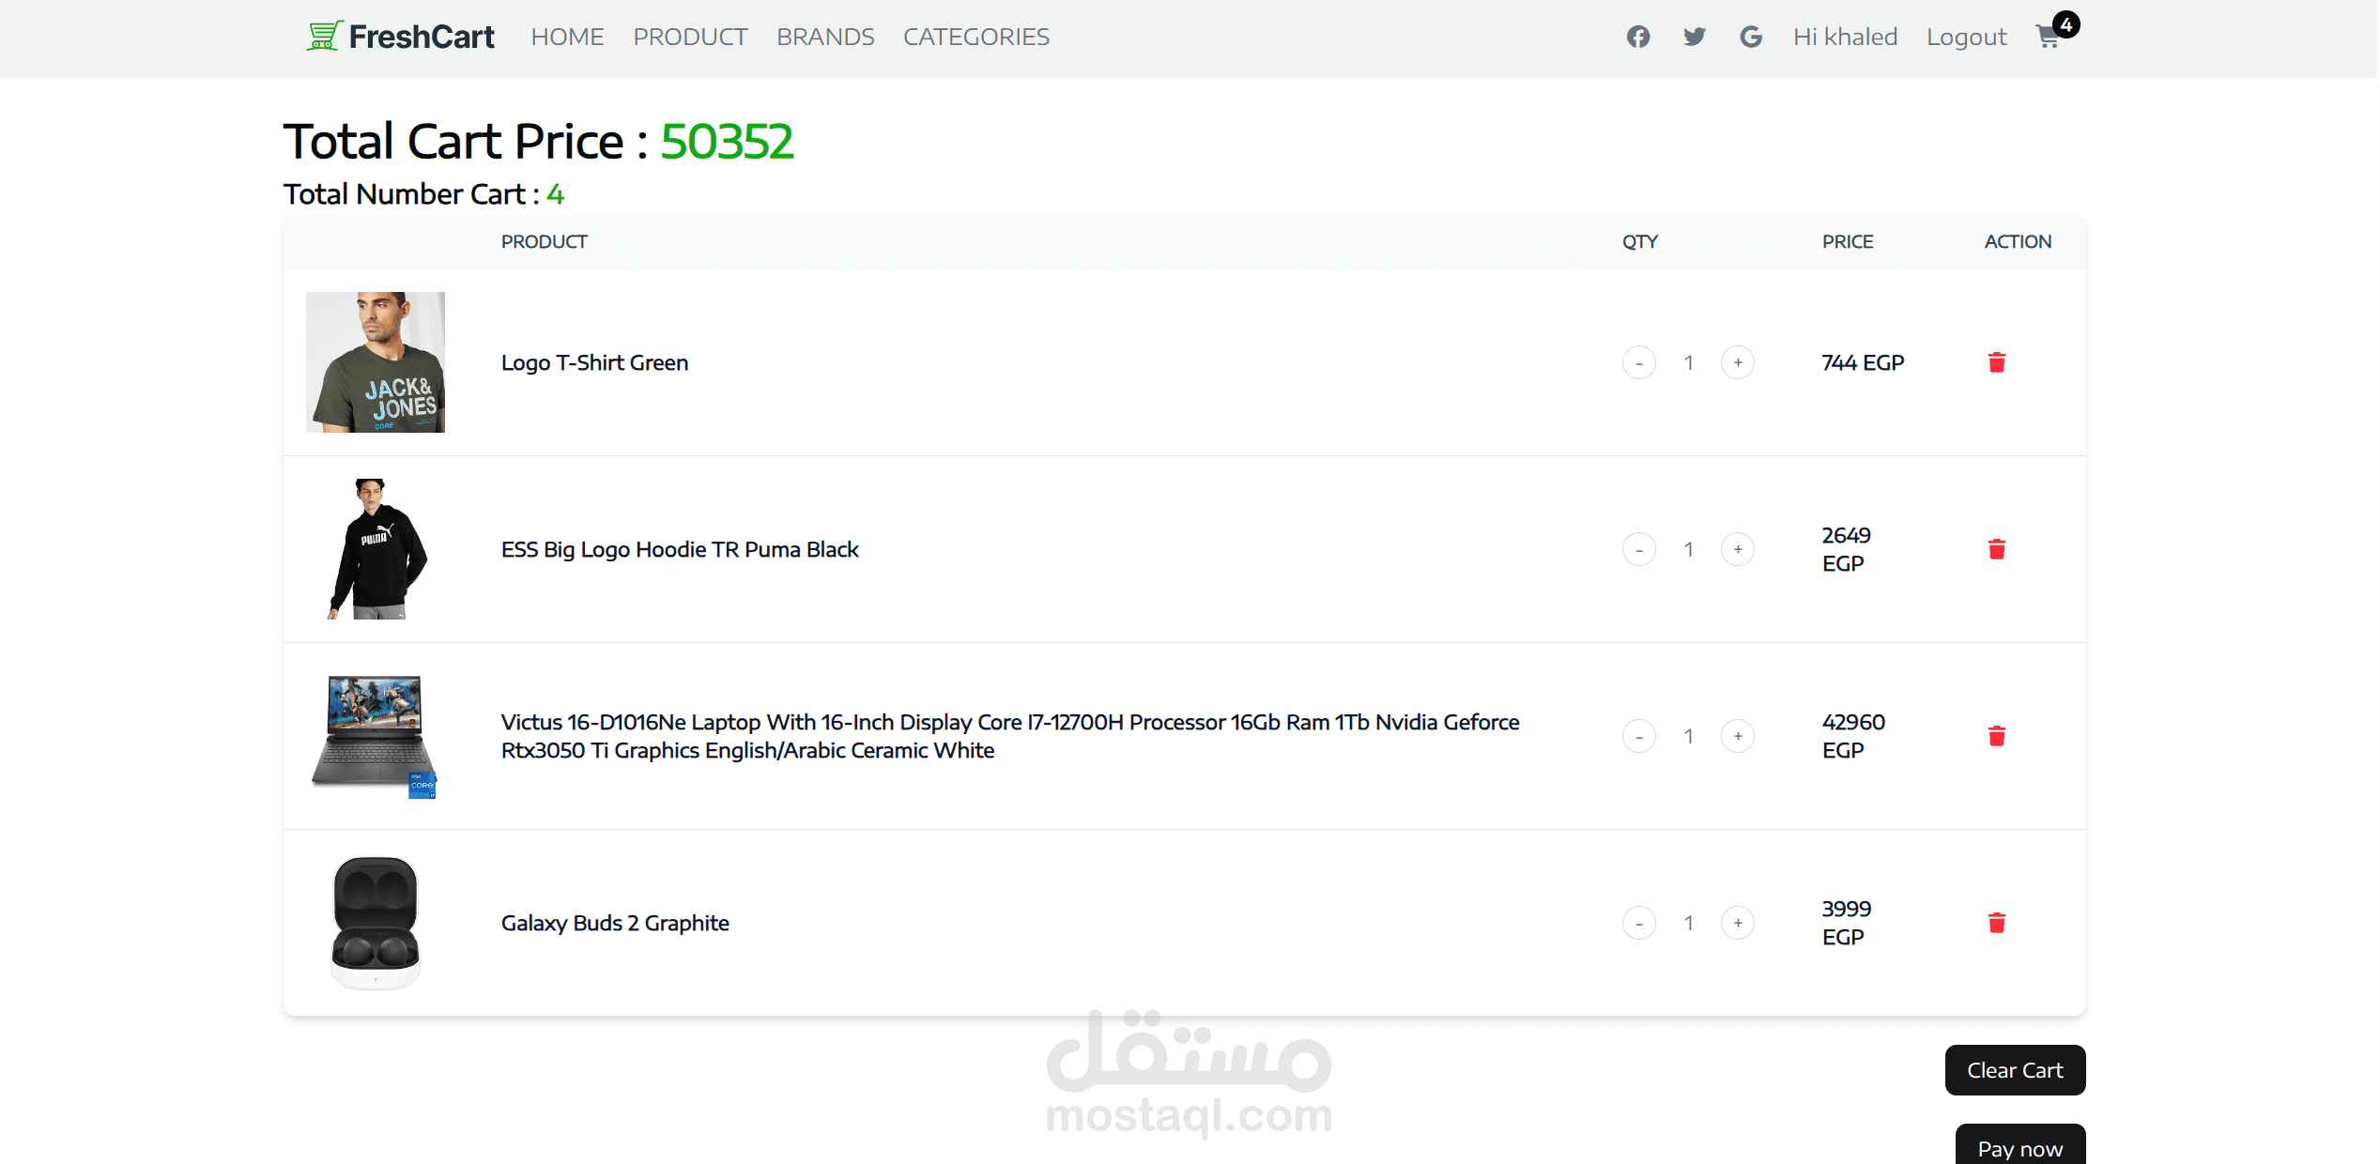Click the QTY column header
The height and width of the screenshot is (1164, 2380).
[1640, 241]
